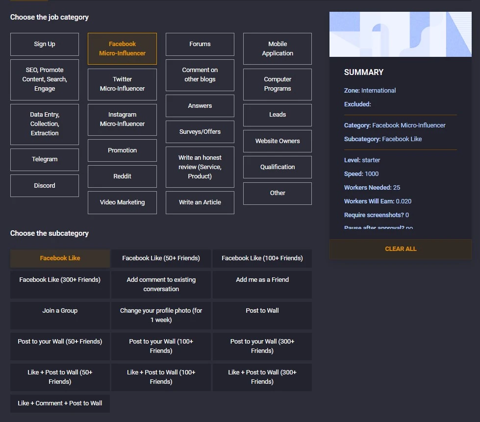Pick Change your profile photo (for 1 week)
The width and height of the screenshot is (480, 422).
coord(161,316)
